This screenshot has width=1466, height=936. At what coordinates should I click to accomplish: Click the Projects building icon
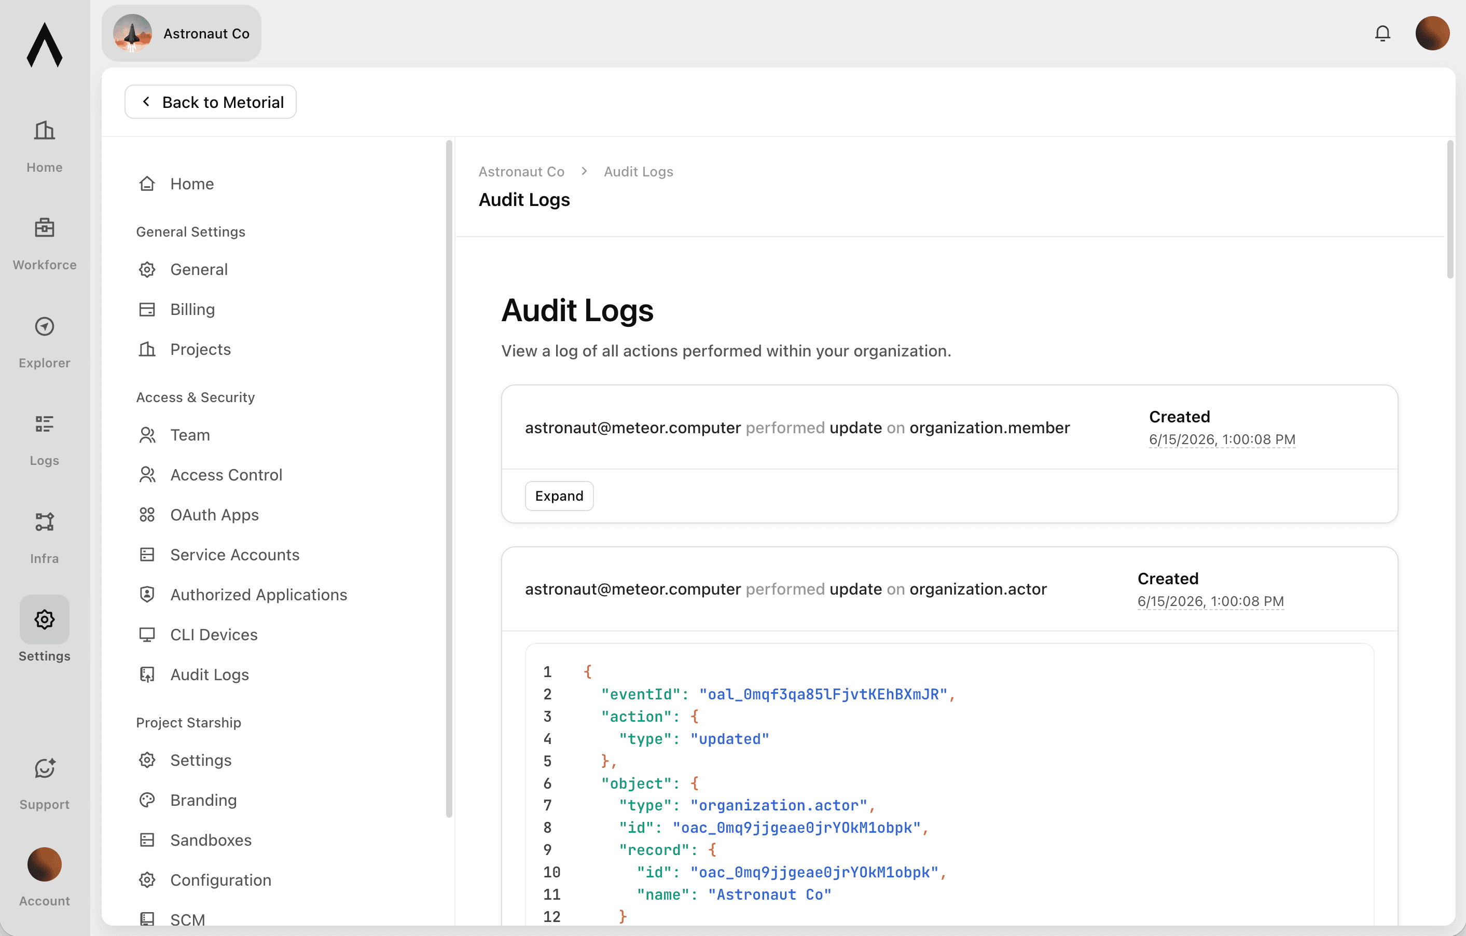click(147, 350)
